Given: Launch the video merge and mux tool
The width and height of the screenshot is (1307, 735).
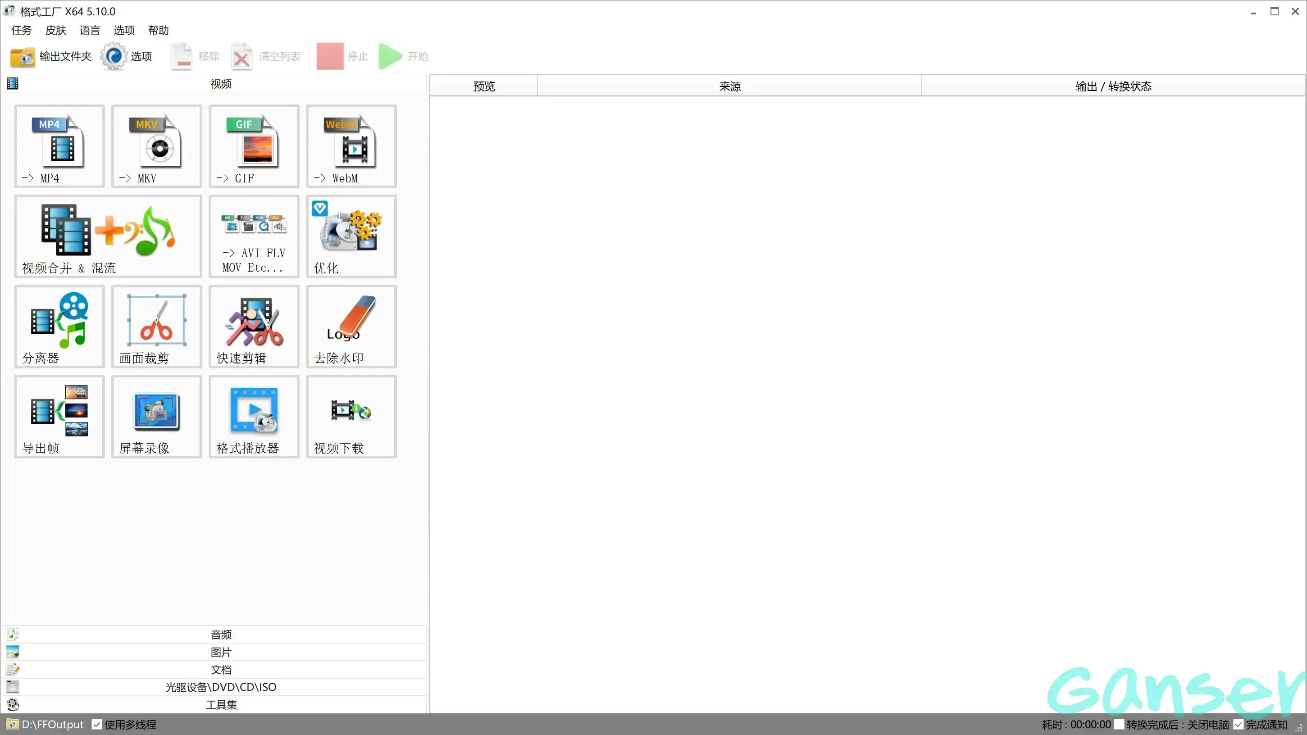Looking at the screenshot, I should pyautogui.click(x=108, y=236).
